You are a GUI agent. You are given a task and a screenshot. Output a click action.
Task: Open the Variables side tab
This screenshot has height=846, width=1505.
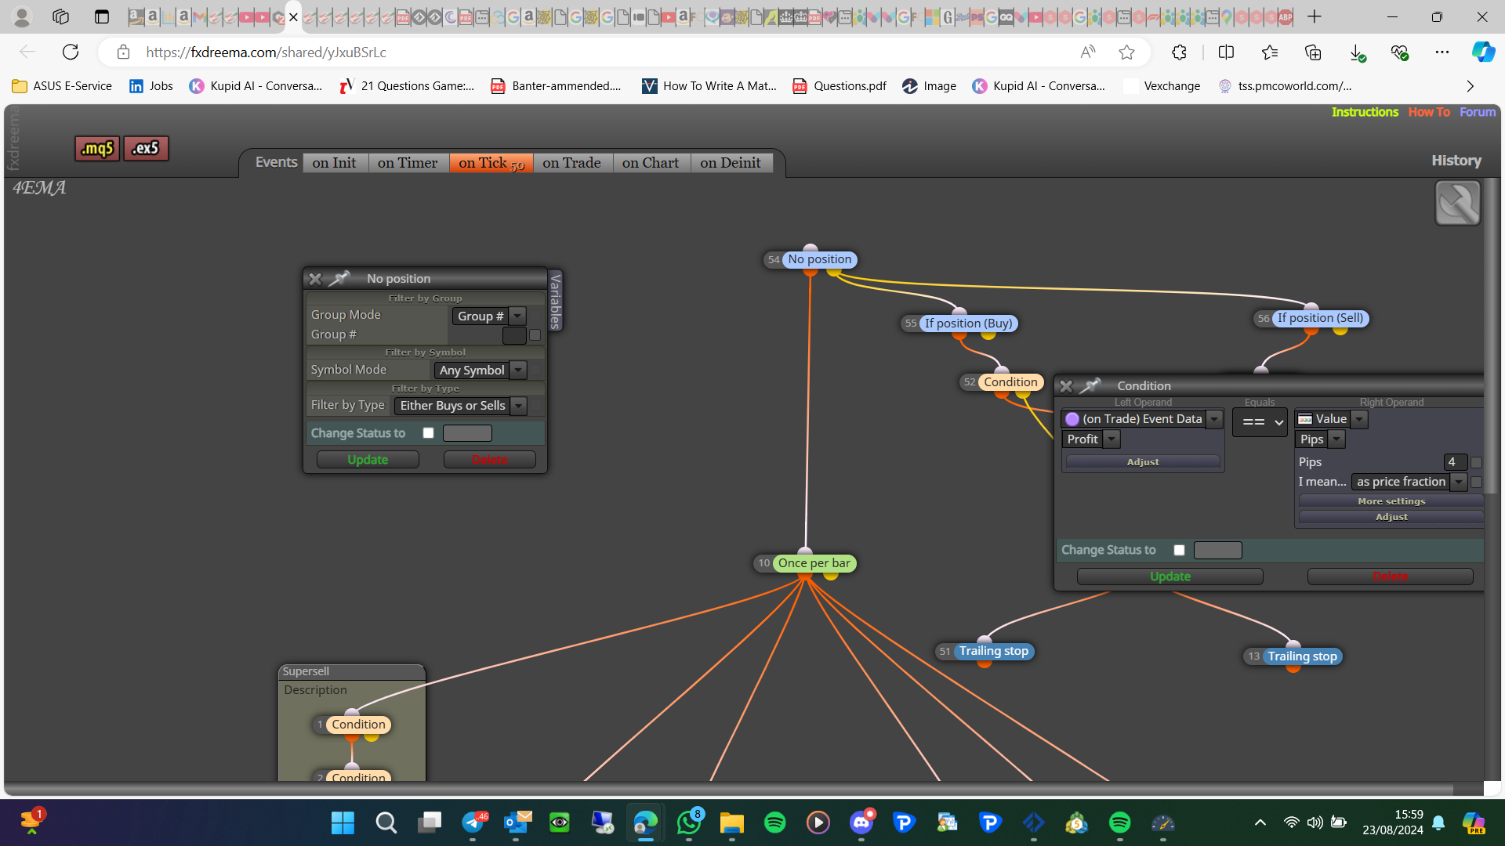click(x=556, y=300)
